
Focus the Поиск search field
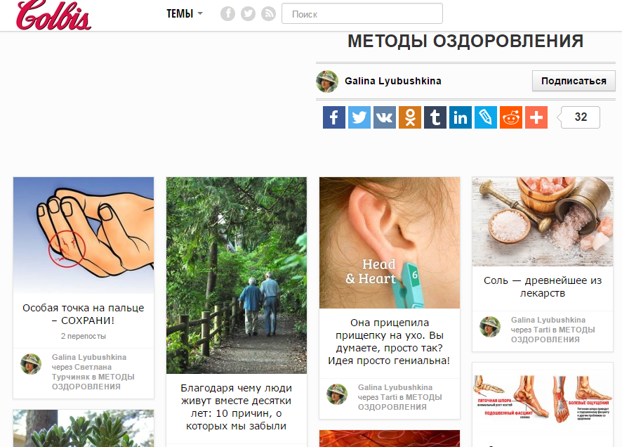(x=362, y=14)
